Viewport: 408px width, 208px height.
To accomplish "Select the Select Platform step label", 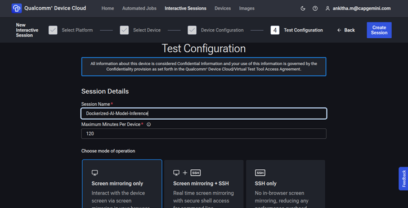I will 77,30.
